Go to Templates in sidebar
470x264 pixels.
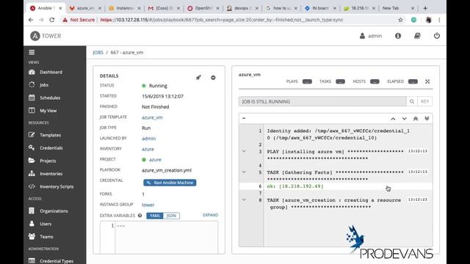(x=50, y=135)
